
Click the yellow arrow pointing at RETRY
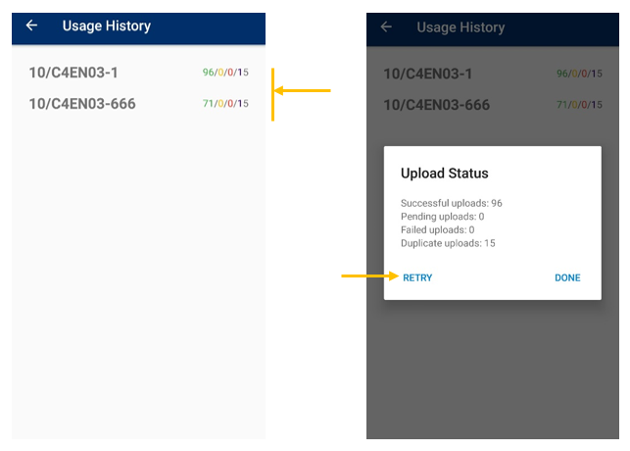[x=369, y=276]
